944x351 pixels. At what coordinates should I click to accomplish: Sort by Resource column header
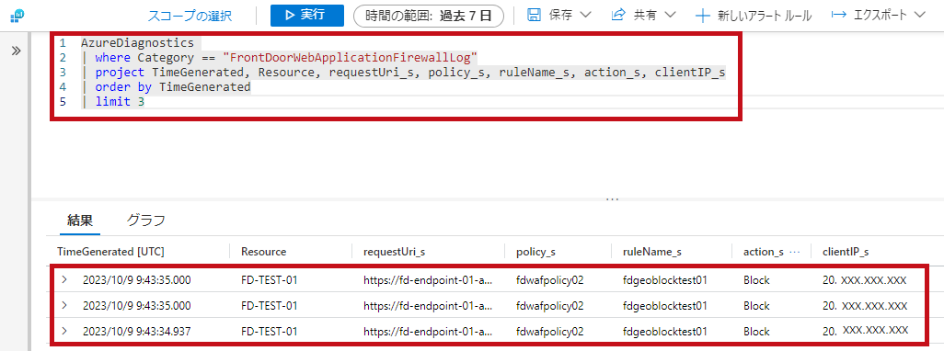pyautogui.click(x=264, y=252)
